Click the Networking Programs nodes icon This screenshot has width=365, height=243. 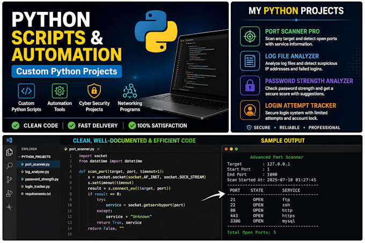(x=130, y=91)
